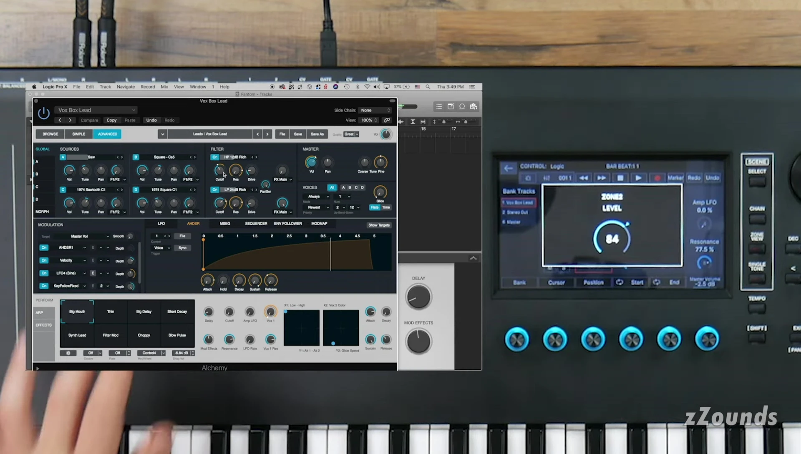Select the Filter Mod performance pad
Image resolution: width=801 pixels, height=454 pixels.
(x=111, y=335)
